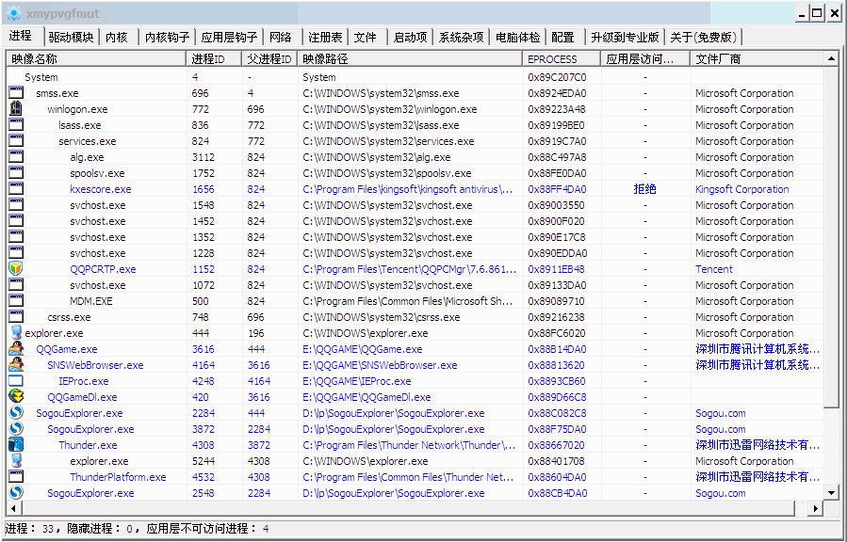Screen dimensions: 847x542
Task: Switch to the 内核钩子 tab
Action: point(167,38)
